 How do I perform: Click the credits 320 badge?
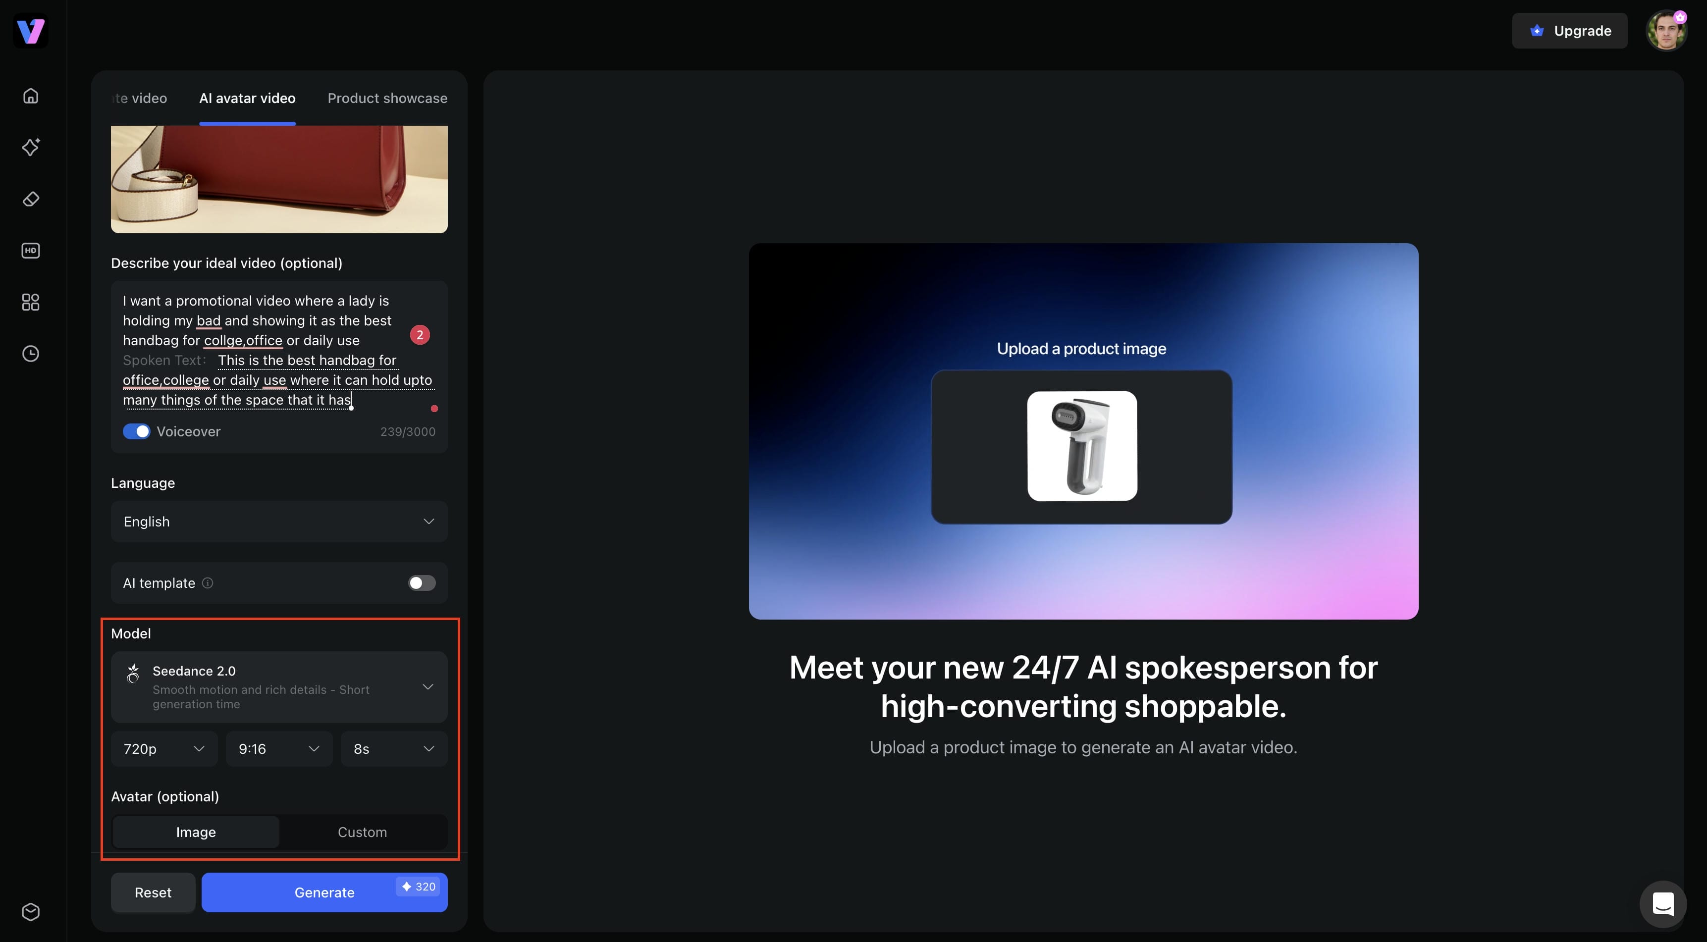(418, 887)
